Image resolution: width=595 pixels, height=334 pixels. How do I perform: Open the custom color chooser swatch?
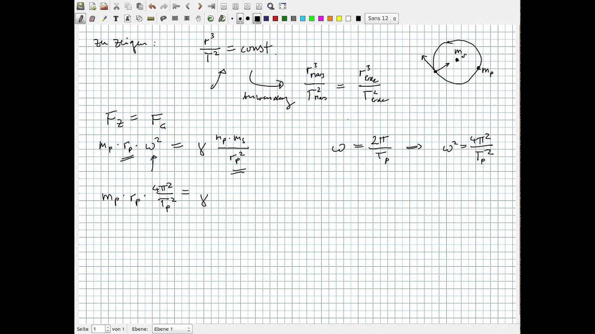pyautogui.click(x=358, y=19)
